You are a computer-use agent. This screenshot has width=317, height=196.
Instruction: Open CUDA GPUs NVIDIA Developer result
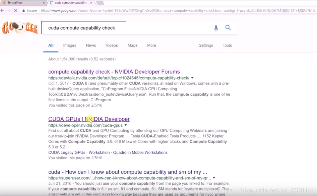pyautogui.click(x=89, y=119)
